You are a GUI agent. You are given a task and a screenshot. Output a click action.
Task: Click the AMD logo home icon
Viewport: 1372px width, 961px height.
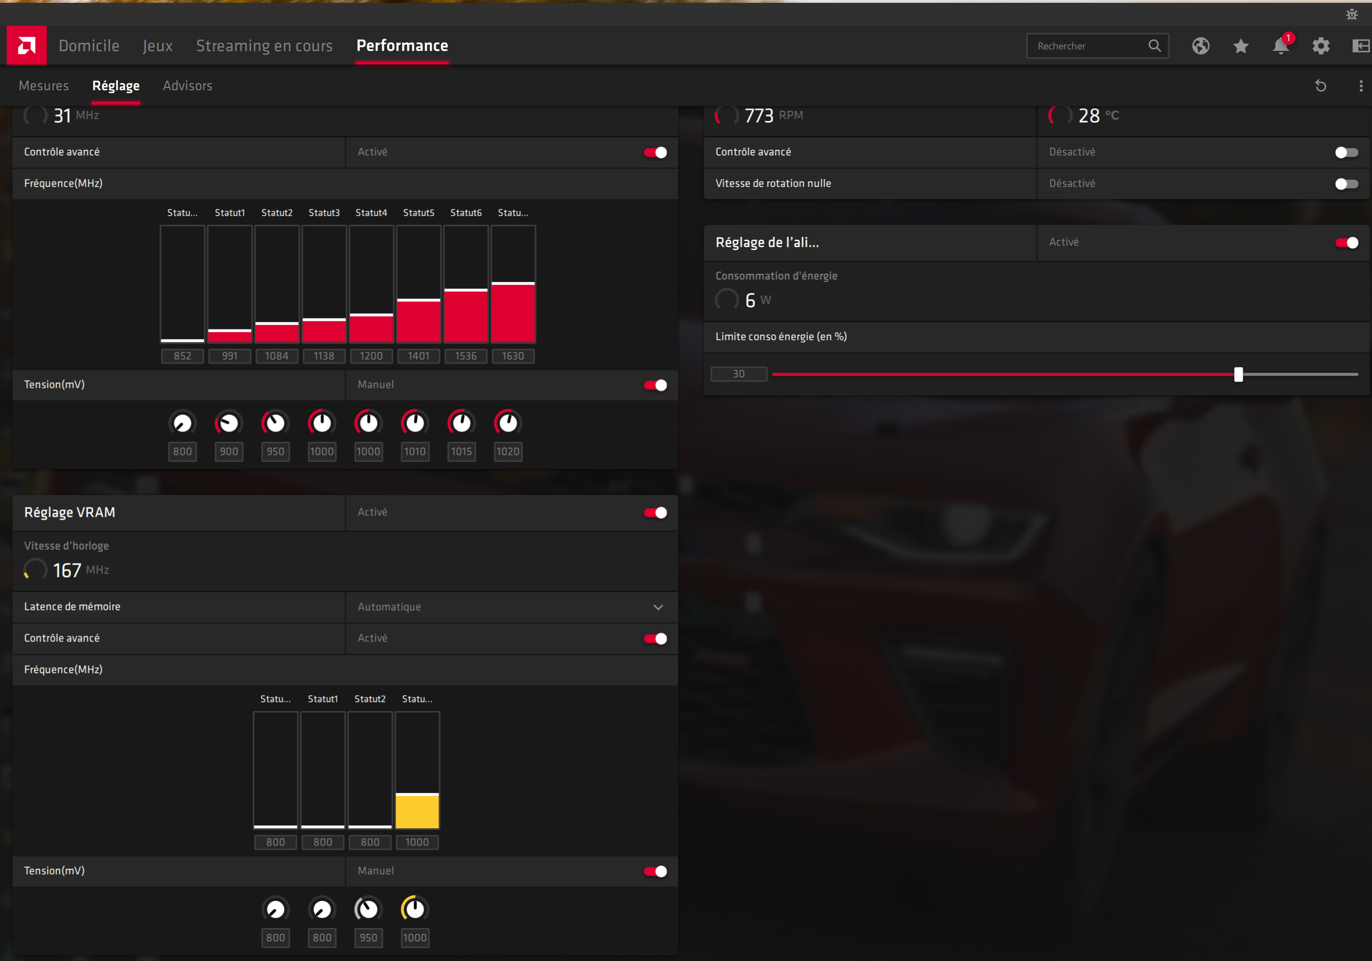click(26, 45)
